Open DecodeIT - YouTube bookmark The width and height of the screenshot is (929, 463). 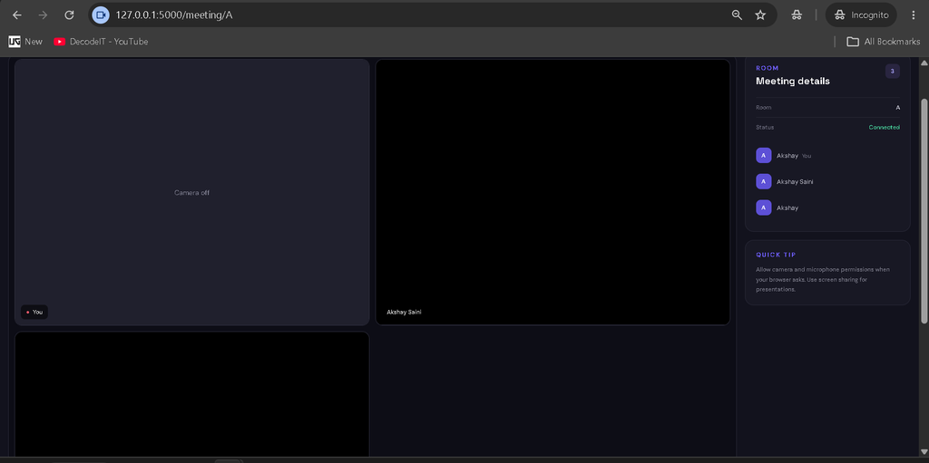click(101, 42)
